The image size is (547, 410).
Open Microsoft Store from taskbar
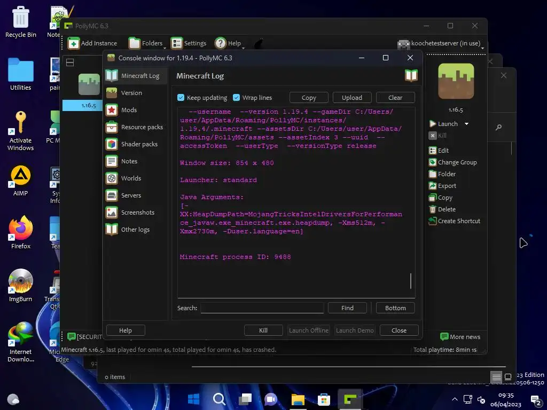click(324, 399)
